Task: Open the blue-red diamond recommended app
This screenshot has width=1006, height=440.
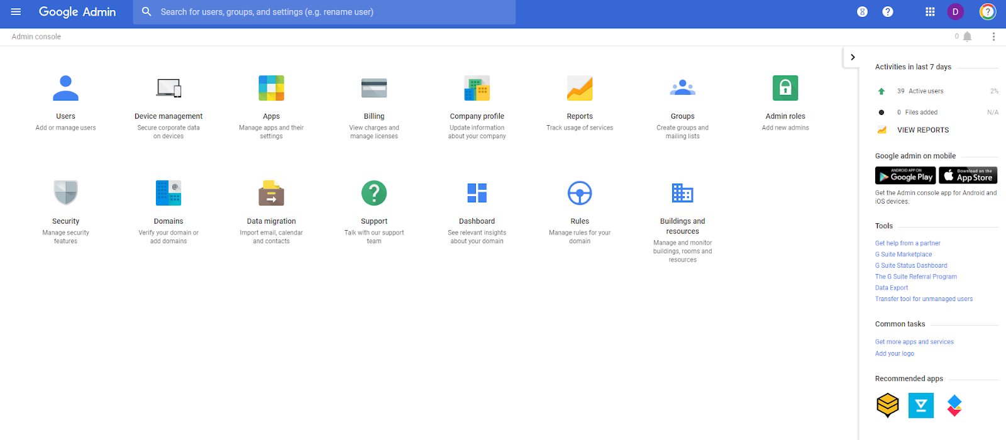Action: (954, 405)
